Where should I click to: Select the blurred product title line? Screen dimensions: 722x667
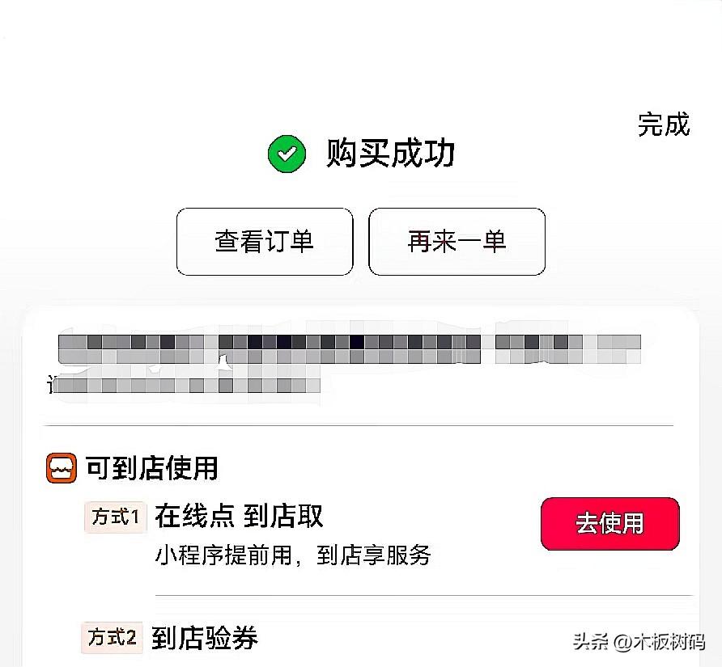point(270,349)
